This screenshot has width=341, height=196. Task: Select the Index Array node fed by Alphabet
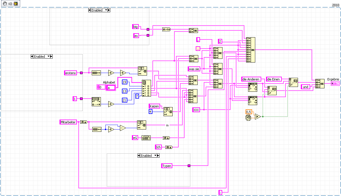pyautogui.click(x=146, y=88)
